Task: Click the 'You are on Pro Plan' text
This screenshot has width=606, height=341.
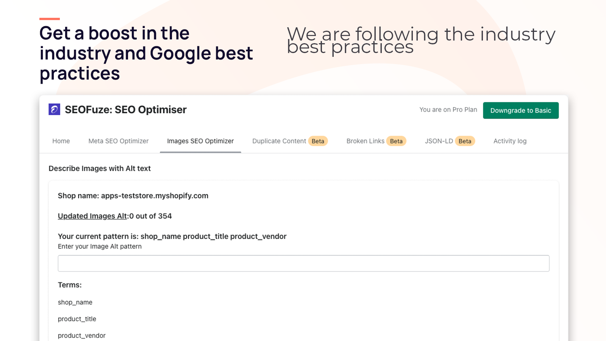Action: [448, 109]
